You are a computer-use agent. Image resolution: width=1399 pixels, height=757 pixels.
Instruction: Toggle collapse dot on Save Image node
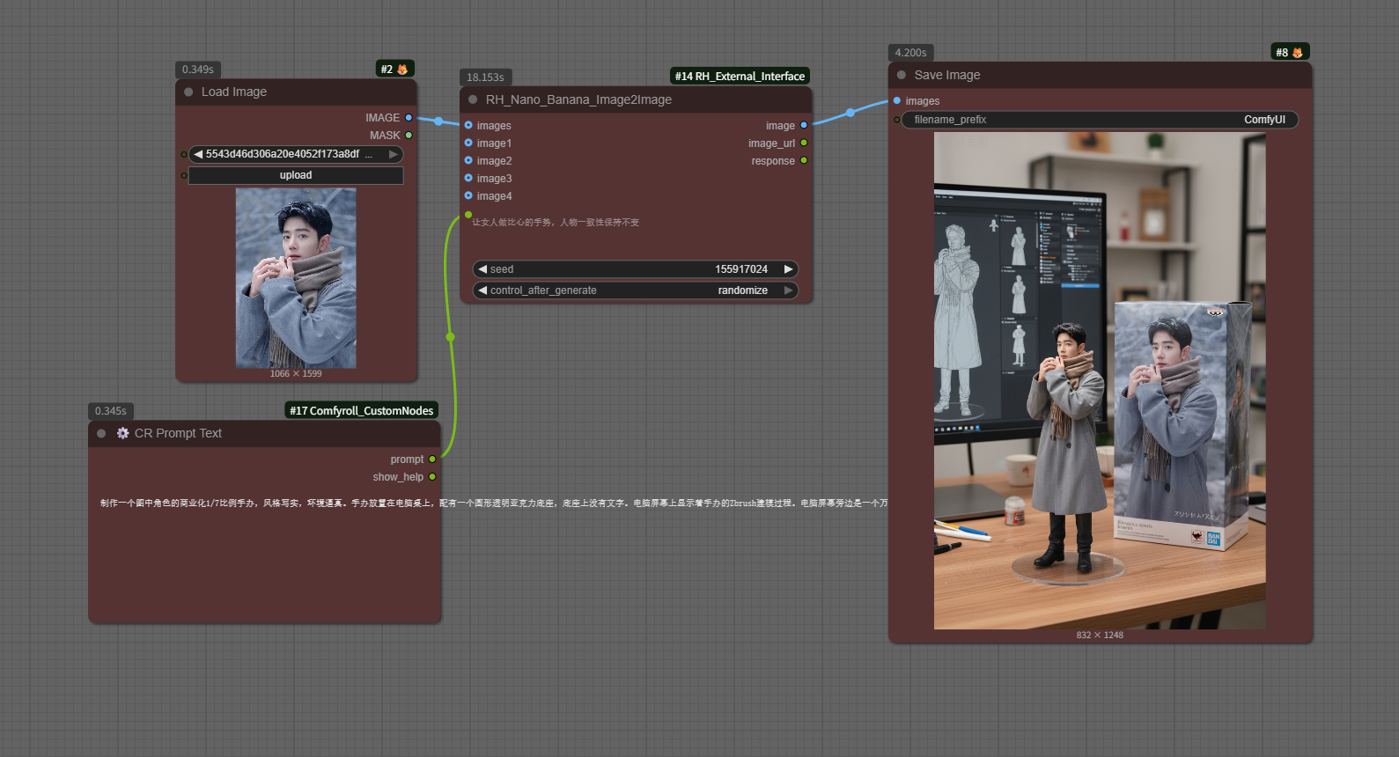[x=901, y=75]
